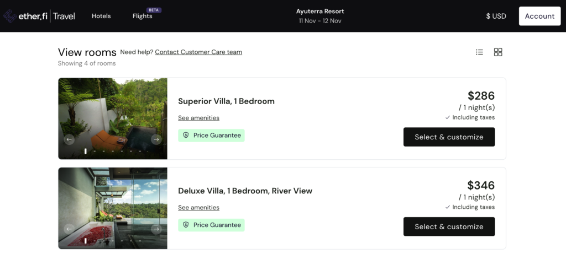Switch to list view layout

[479, 52]
